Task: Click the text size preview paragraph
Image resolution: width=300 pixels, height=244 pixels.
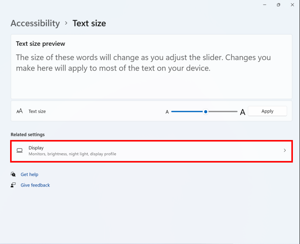Action: pyautogui.click(x=143, y=63)
